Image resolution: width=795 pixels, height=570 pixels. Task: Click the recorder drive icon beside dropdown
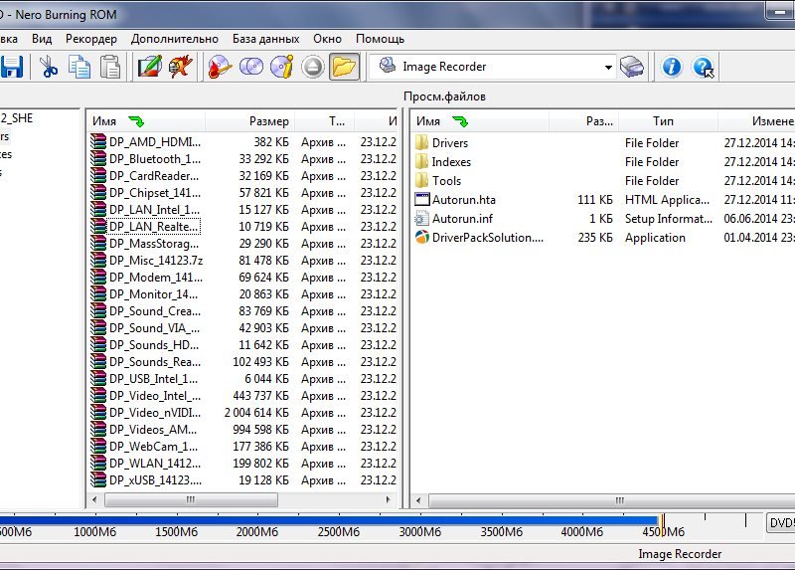point(632,67)
